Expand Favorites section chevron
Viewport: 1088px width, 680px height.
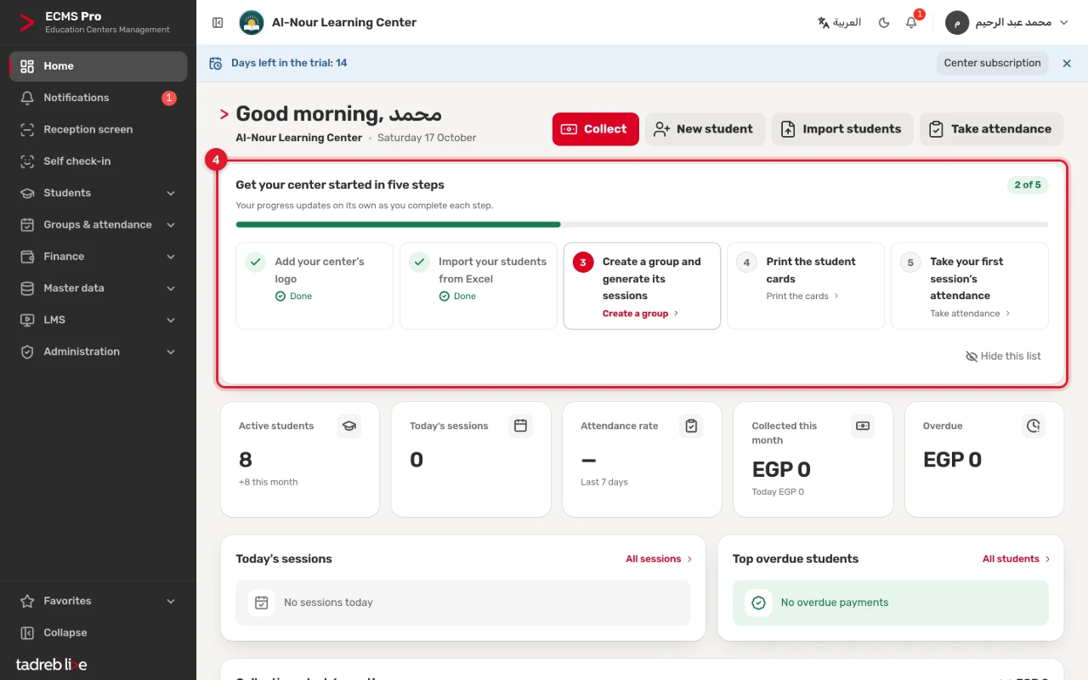pyautogui.click(x=171, y=601)
